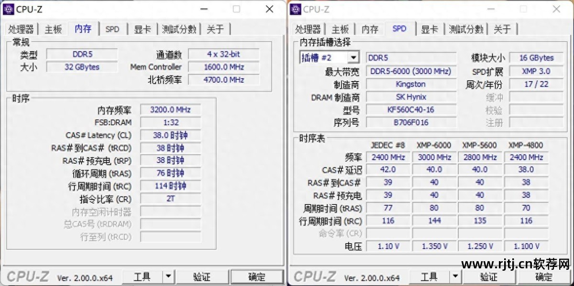The width and height of the screenshot is (574, 286).
Task: Click part number field KF560C40-16
Action: coord(411,109)
